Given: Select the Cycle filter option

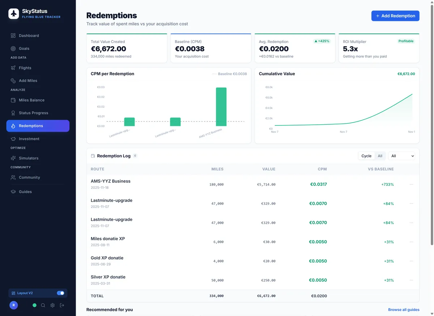Looking at the screenshot, I should (366, 156).
